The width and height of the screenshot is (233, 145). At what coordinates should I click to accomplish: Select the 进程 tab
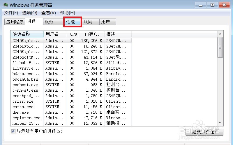pos(34,21)
